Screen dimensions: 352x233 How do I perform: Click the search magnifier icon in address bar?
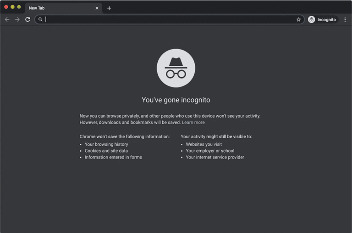pos(40,19)
